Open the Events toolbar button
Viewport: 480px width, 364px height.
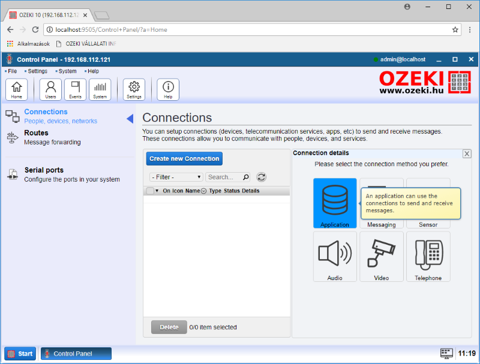pos(76,89)
